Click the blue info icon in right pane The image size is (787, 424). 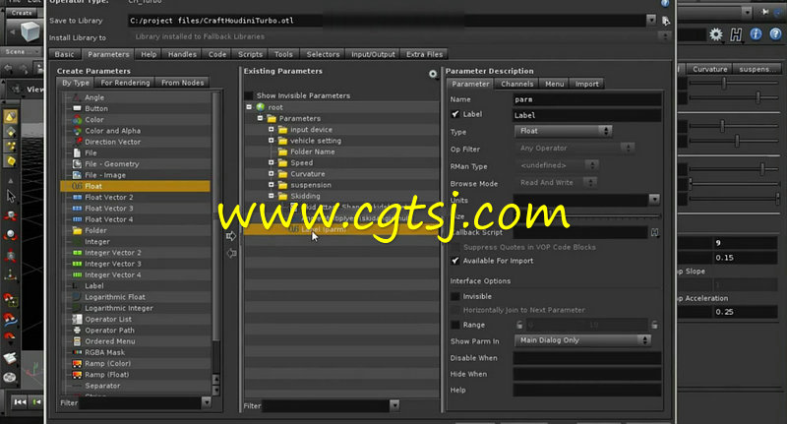(x=756, y=33)
